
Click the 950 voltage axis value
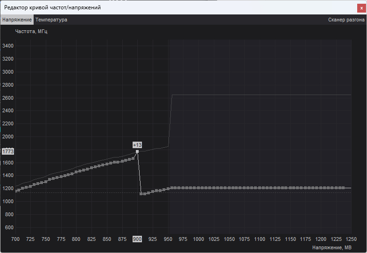click(168, 239)
